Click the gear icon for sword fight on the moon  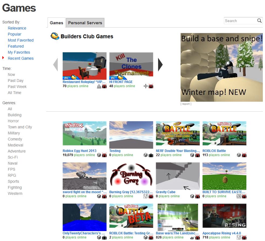point(104,196)
